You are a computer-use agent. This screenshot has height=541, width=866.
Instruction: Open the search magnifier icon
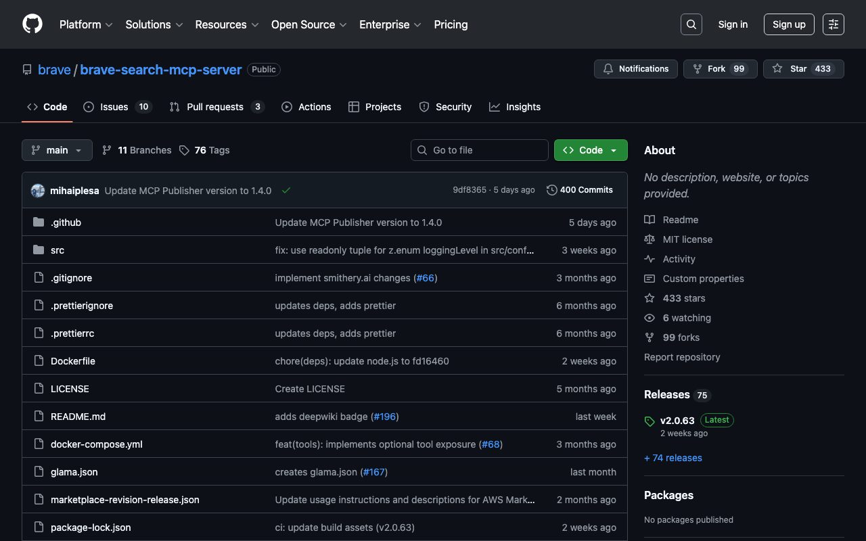691,24
